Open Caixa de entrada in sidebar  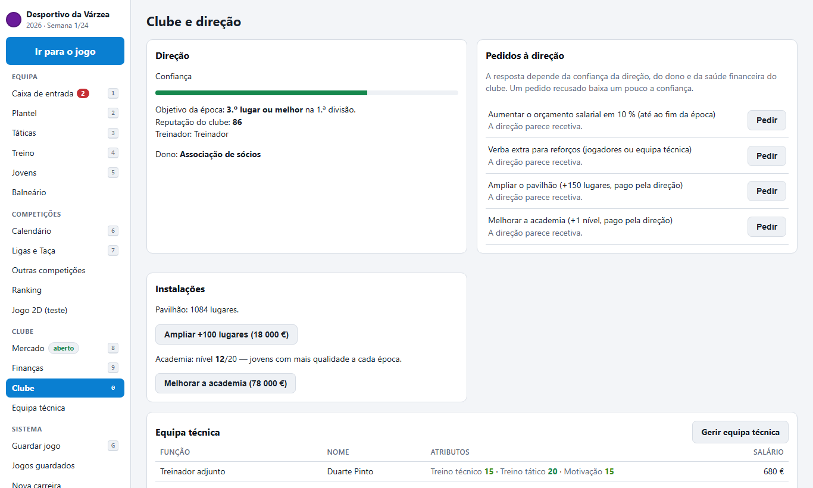point(65,93)
